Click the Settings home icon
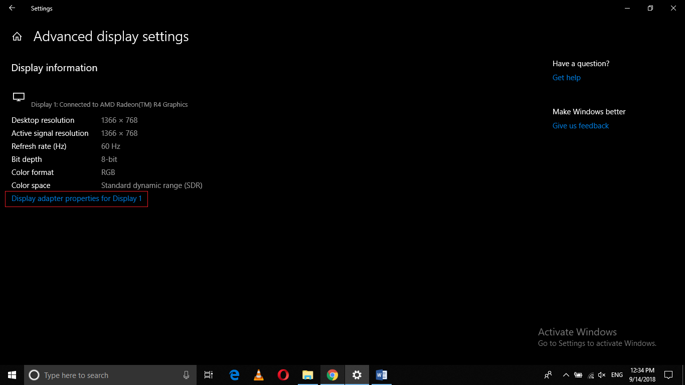The image size is (685, 385). click(17, 36)
